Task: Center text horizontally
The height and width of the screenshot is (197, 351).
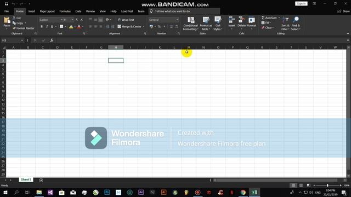Action: (x=95, y=27)
